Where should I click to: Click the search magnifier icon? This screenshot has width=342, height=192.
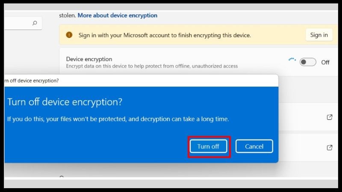(35, 23)
